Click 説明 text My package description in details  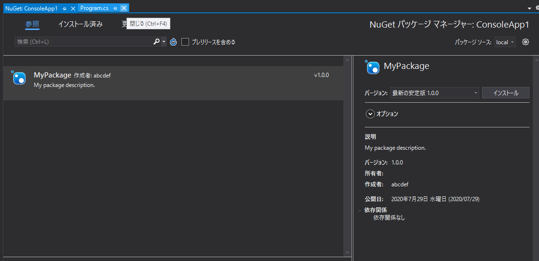(395, 148)
